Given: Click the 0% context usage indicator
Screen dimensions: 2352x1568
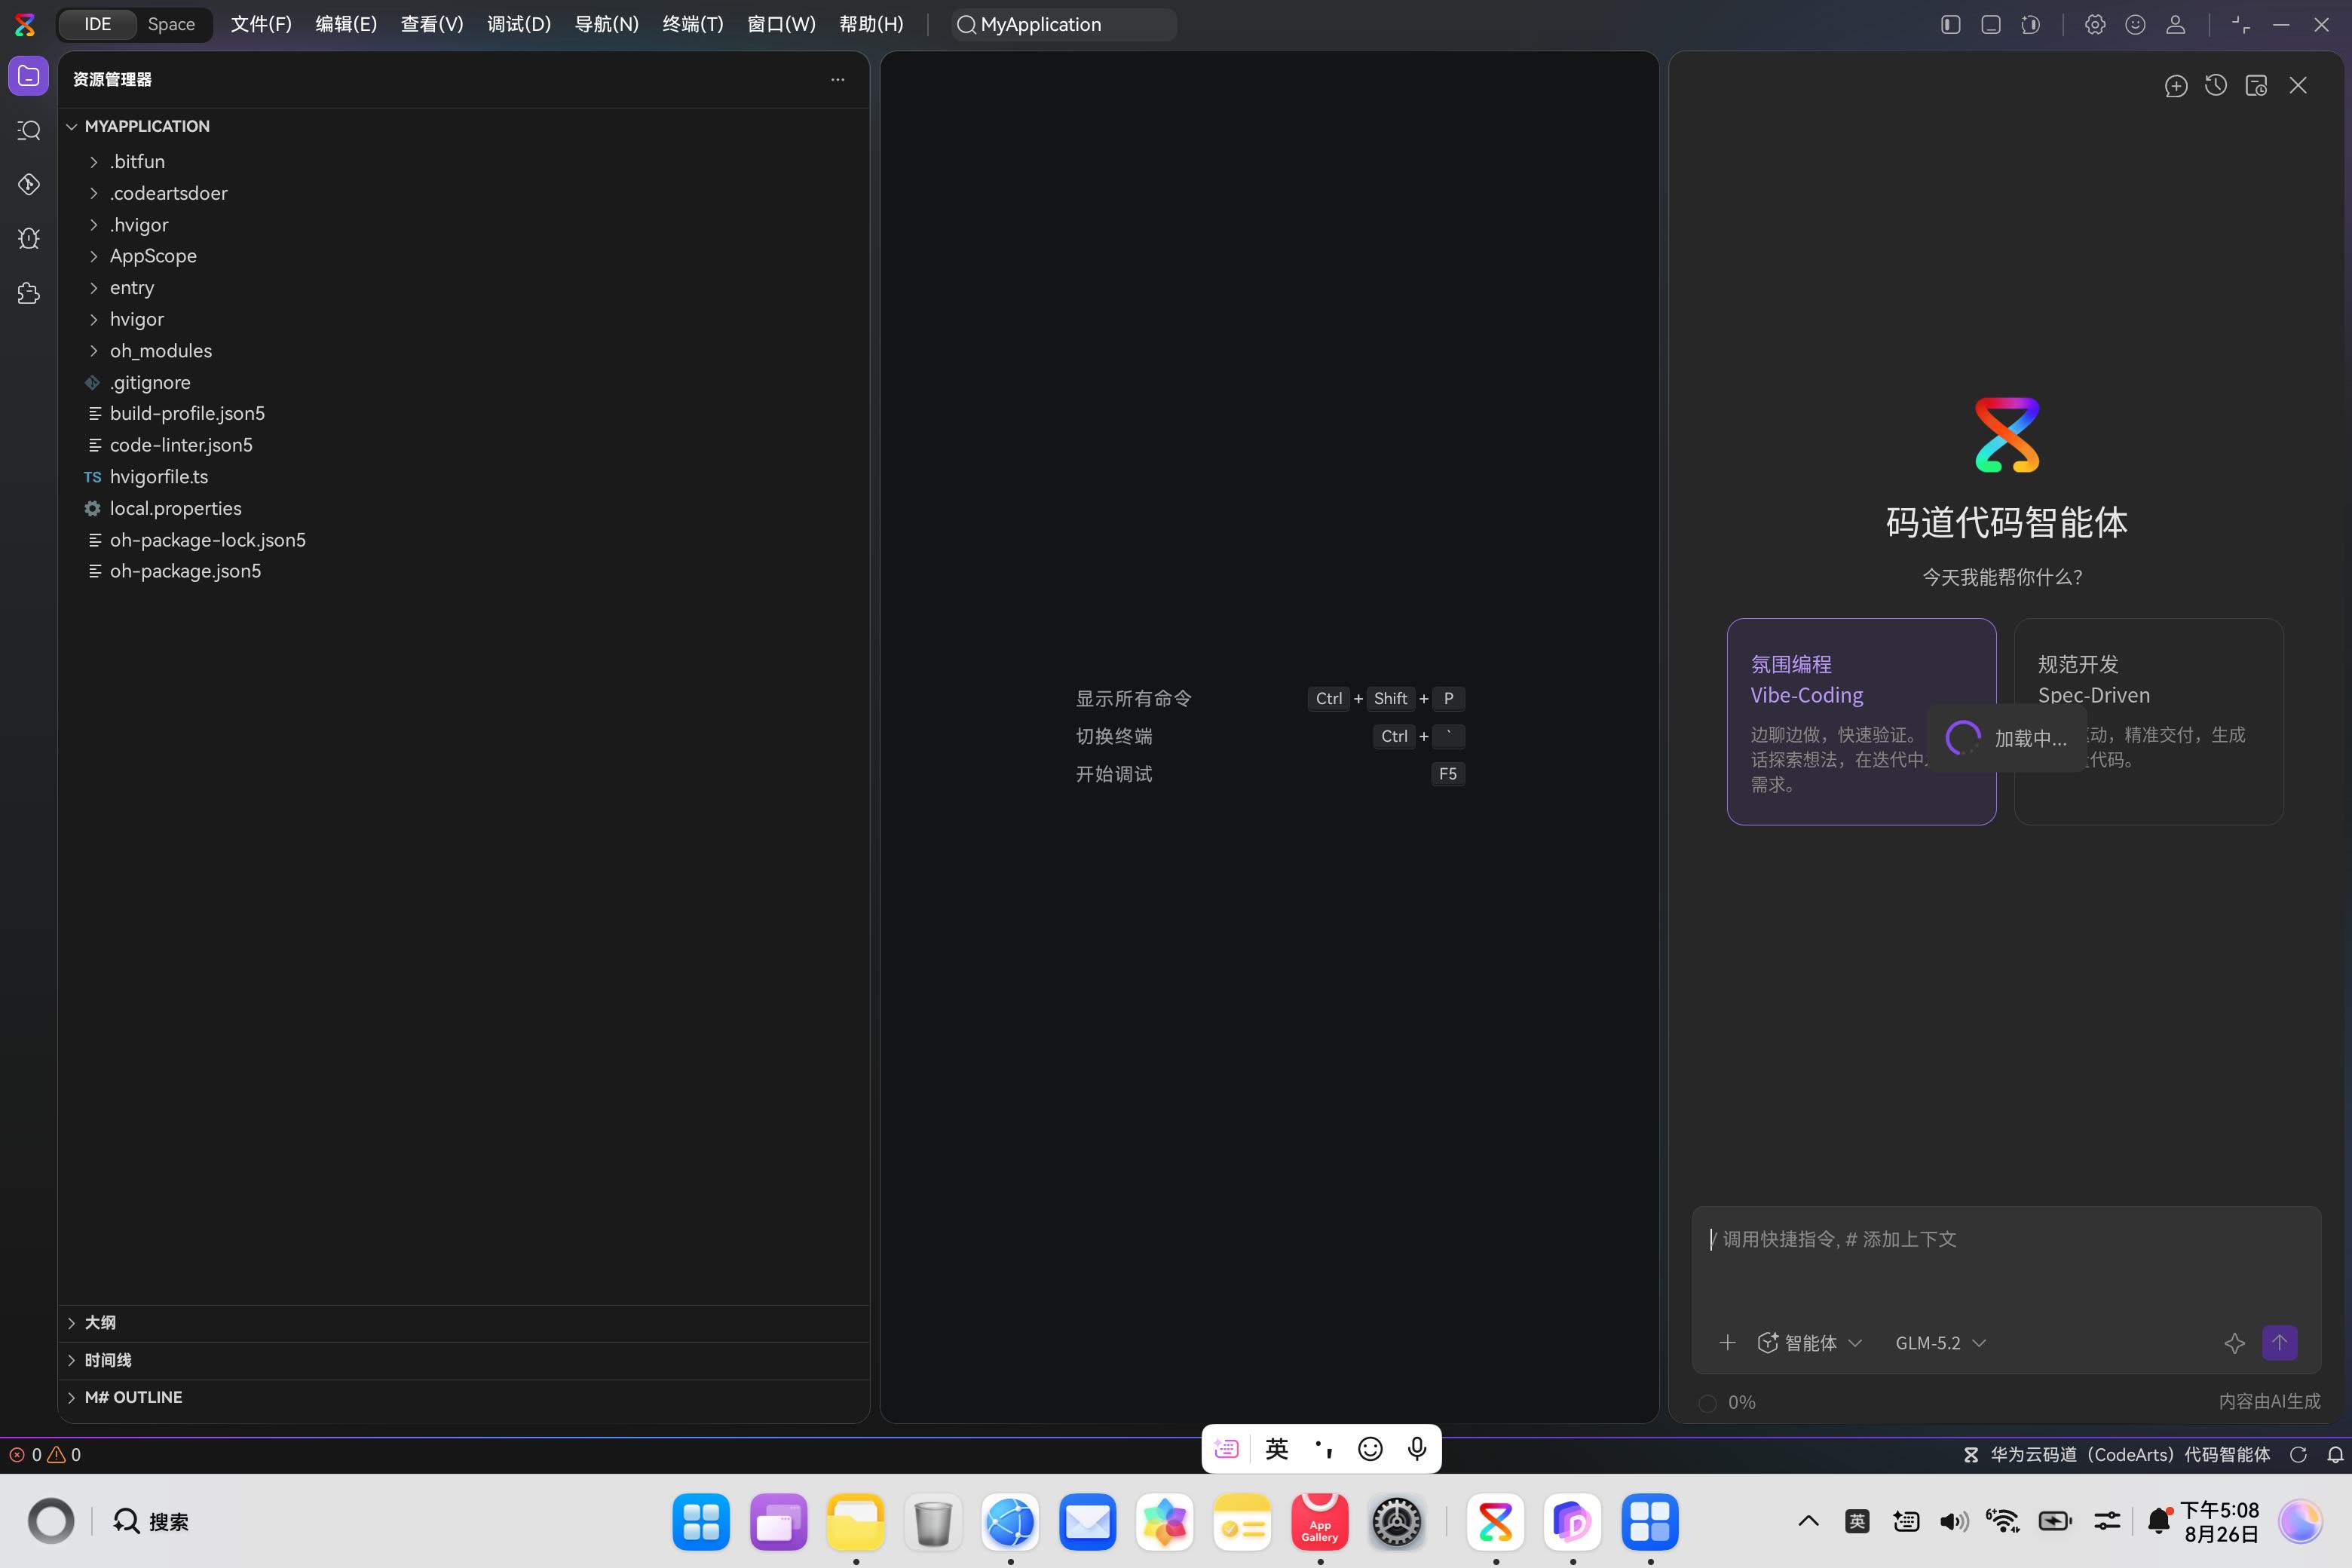Looking at the screenshot, I should (1728, 1402).
